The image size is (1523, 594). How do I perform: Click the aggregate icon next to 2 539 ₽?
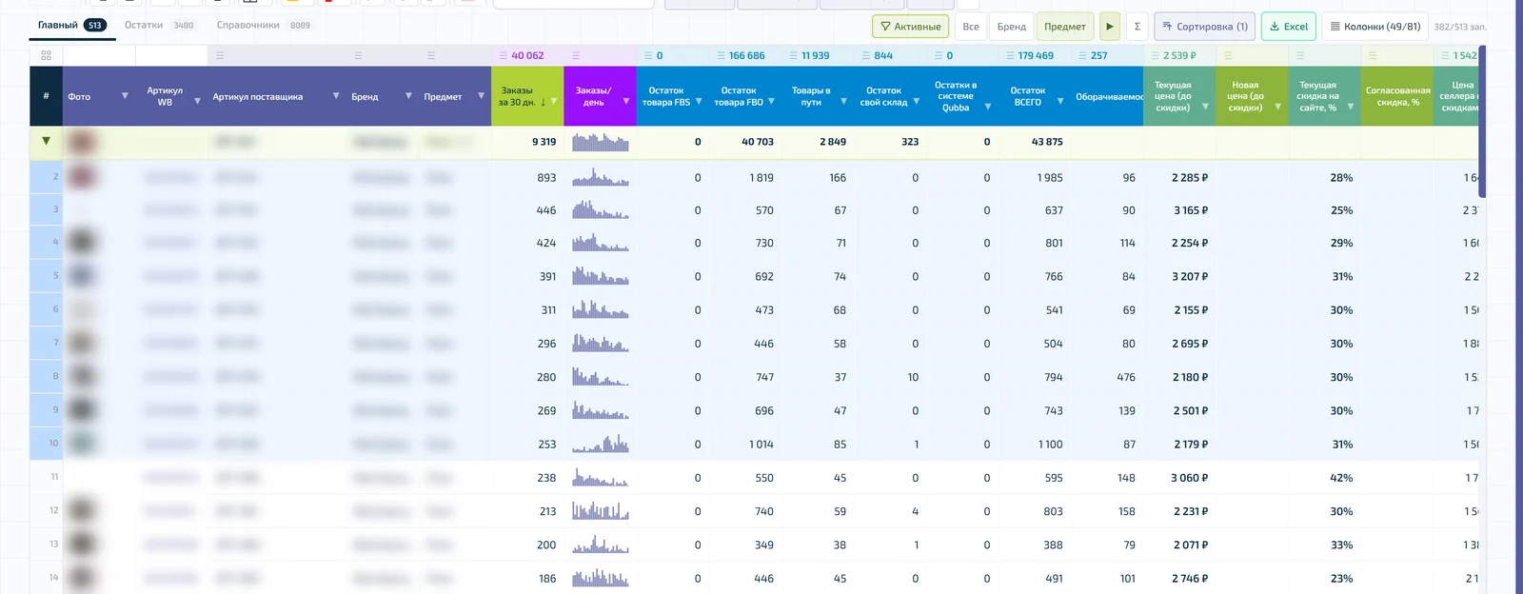pyautogui.click(x=1155, y=56)
